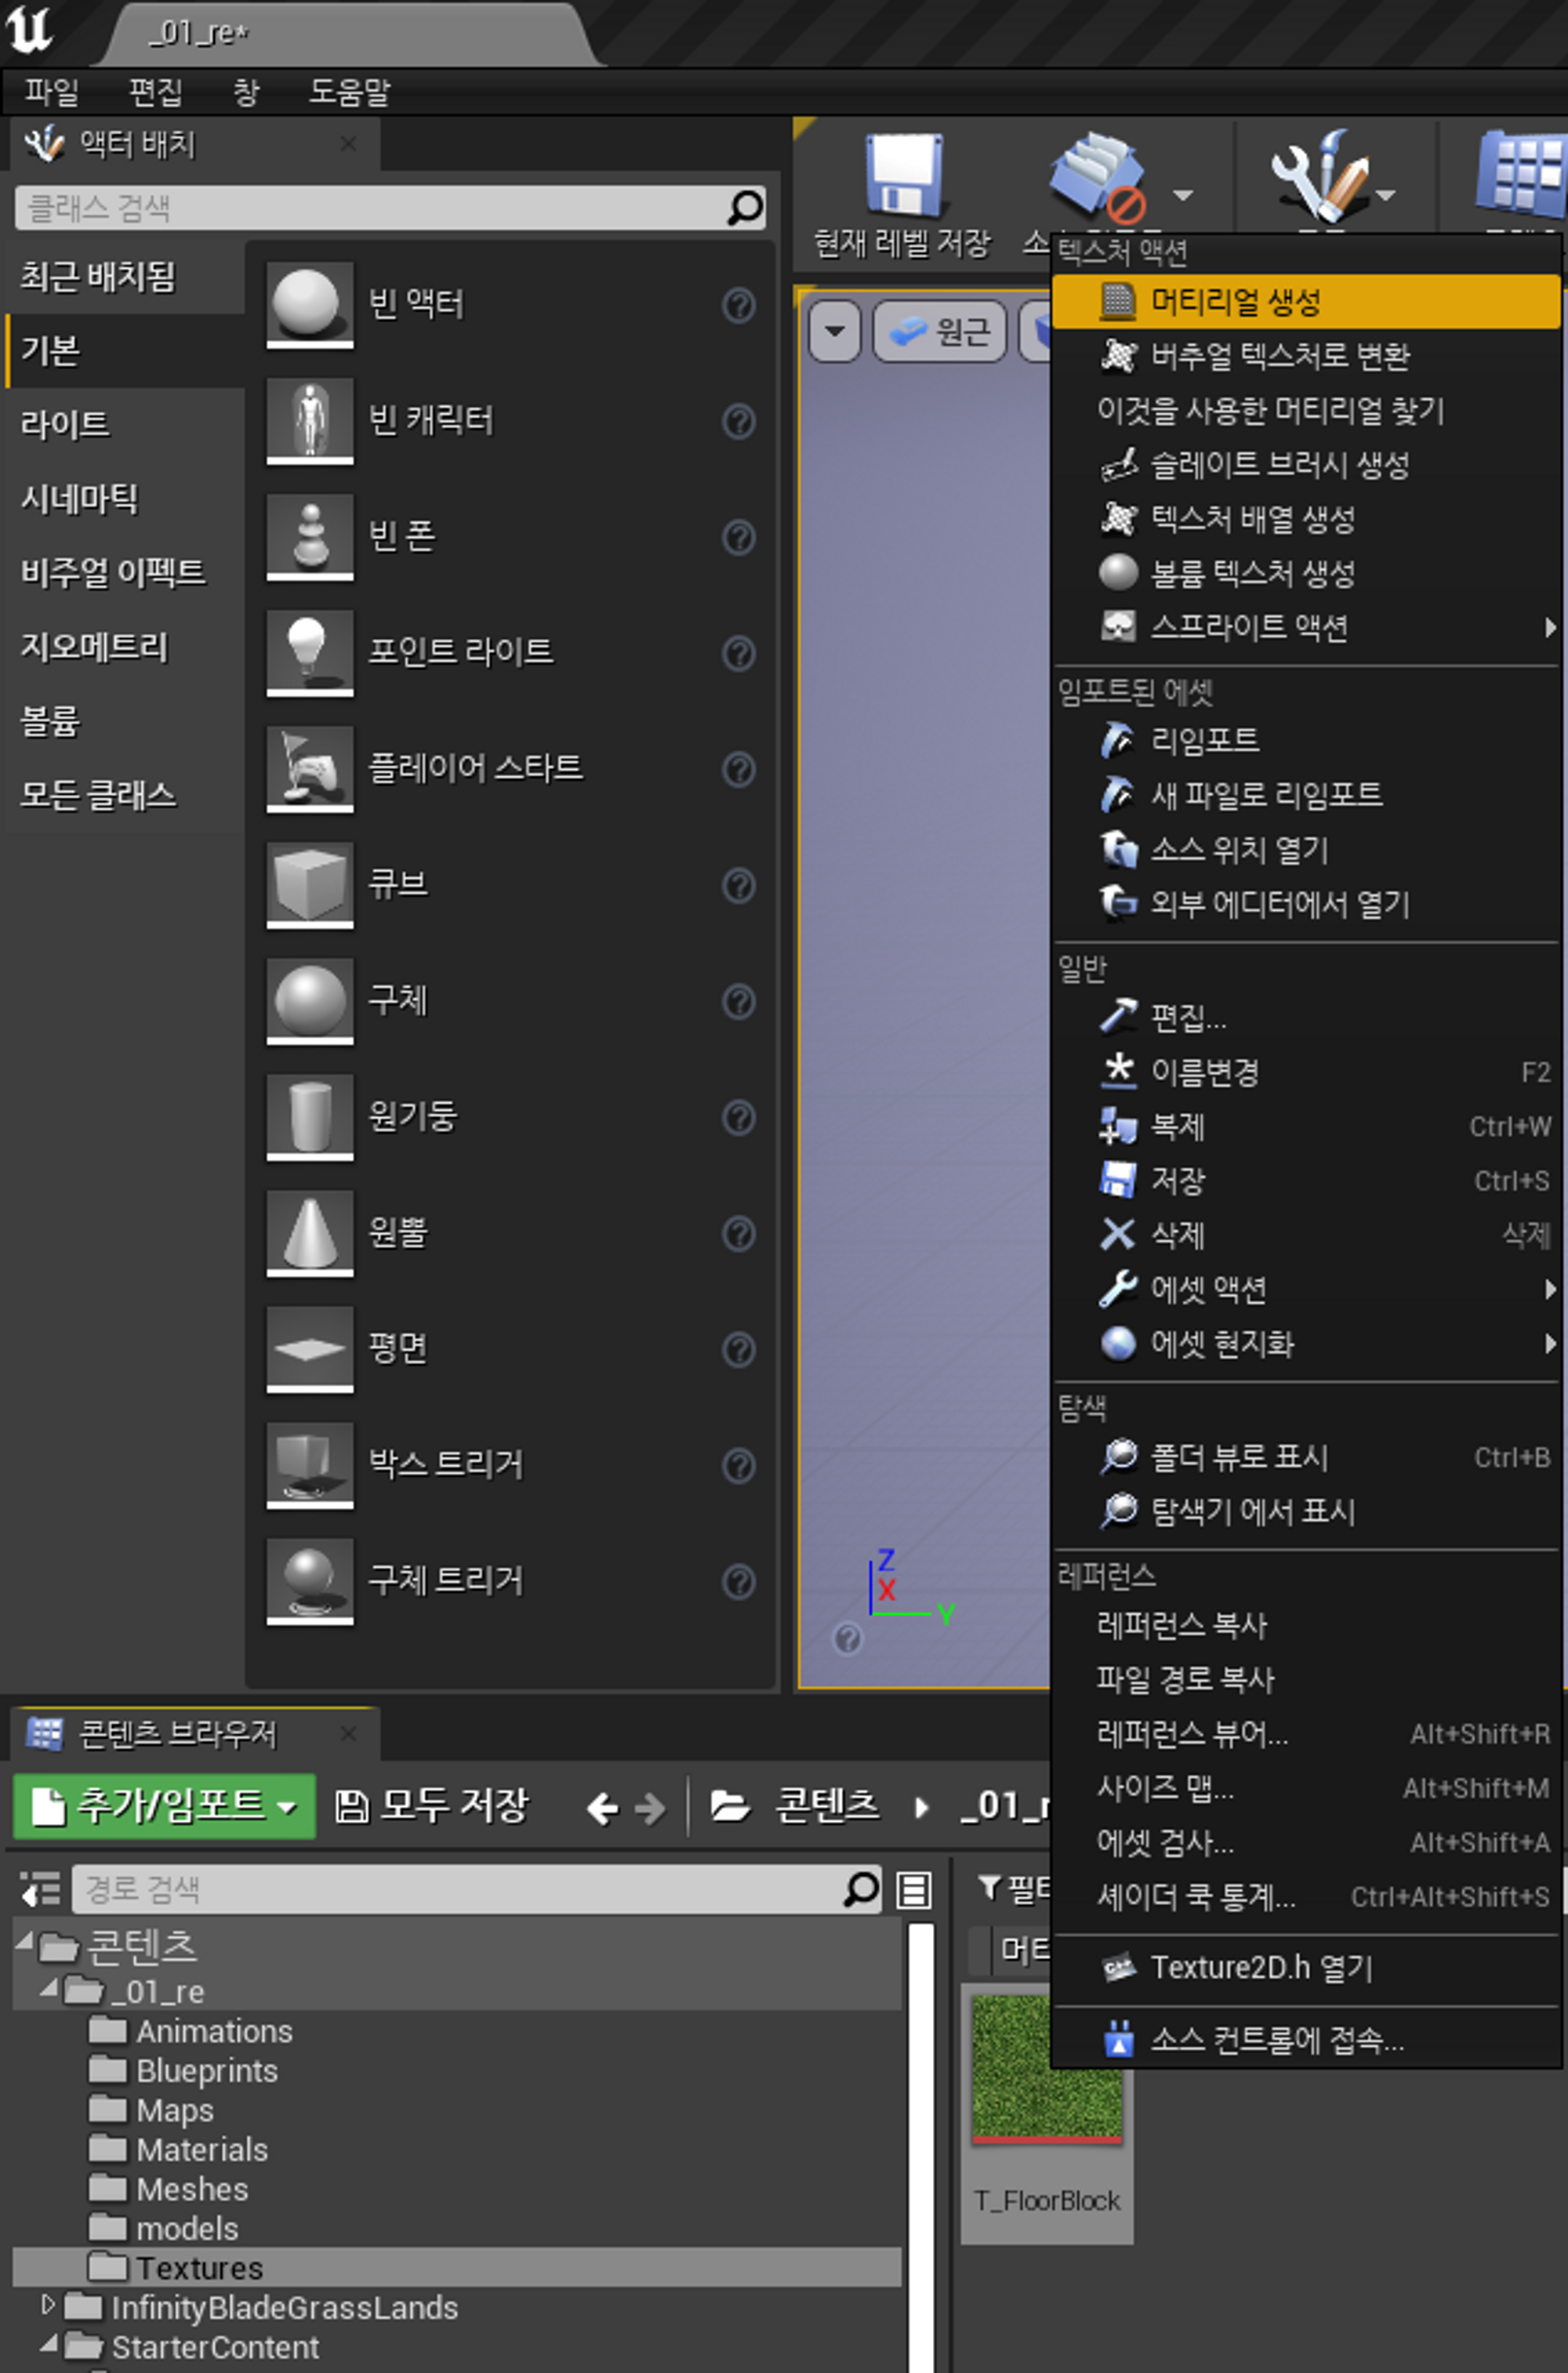Click the viewport help question icon
This screenshot has height=2373, width=1568.
tap(847, 1638)
